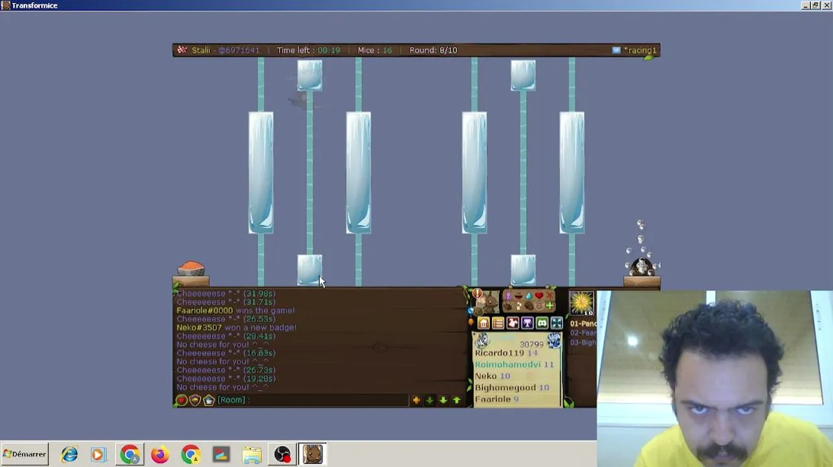This screenshot has height=467, width=833.
Task: Select the mouse face emote
Action: pos(539,305)
